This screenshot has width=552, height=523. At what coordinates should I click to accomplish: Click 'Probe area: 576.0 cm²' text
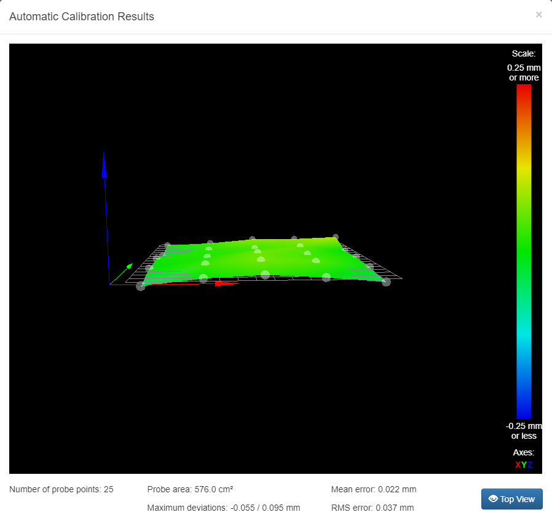pyautogui.click(x=190, y=489)
